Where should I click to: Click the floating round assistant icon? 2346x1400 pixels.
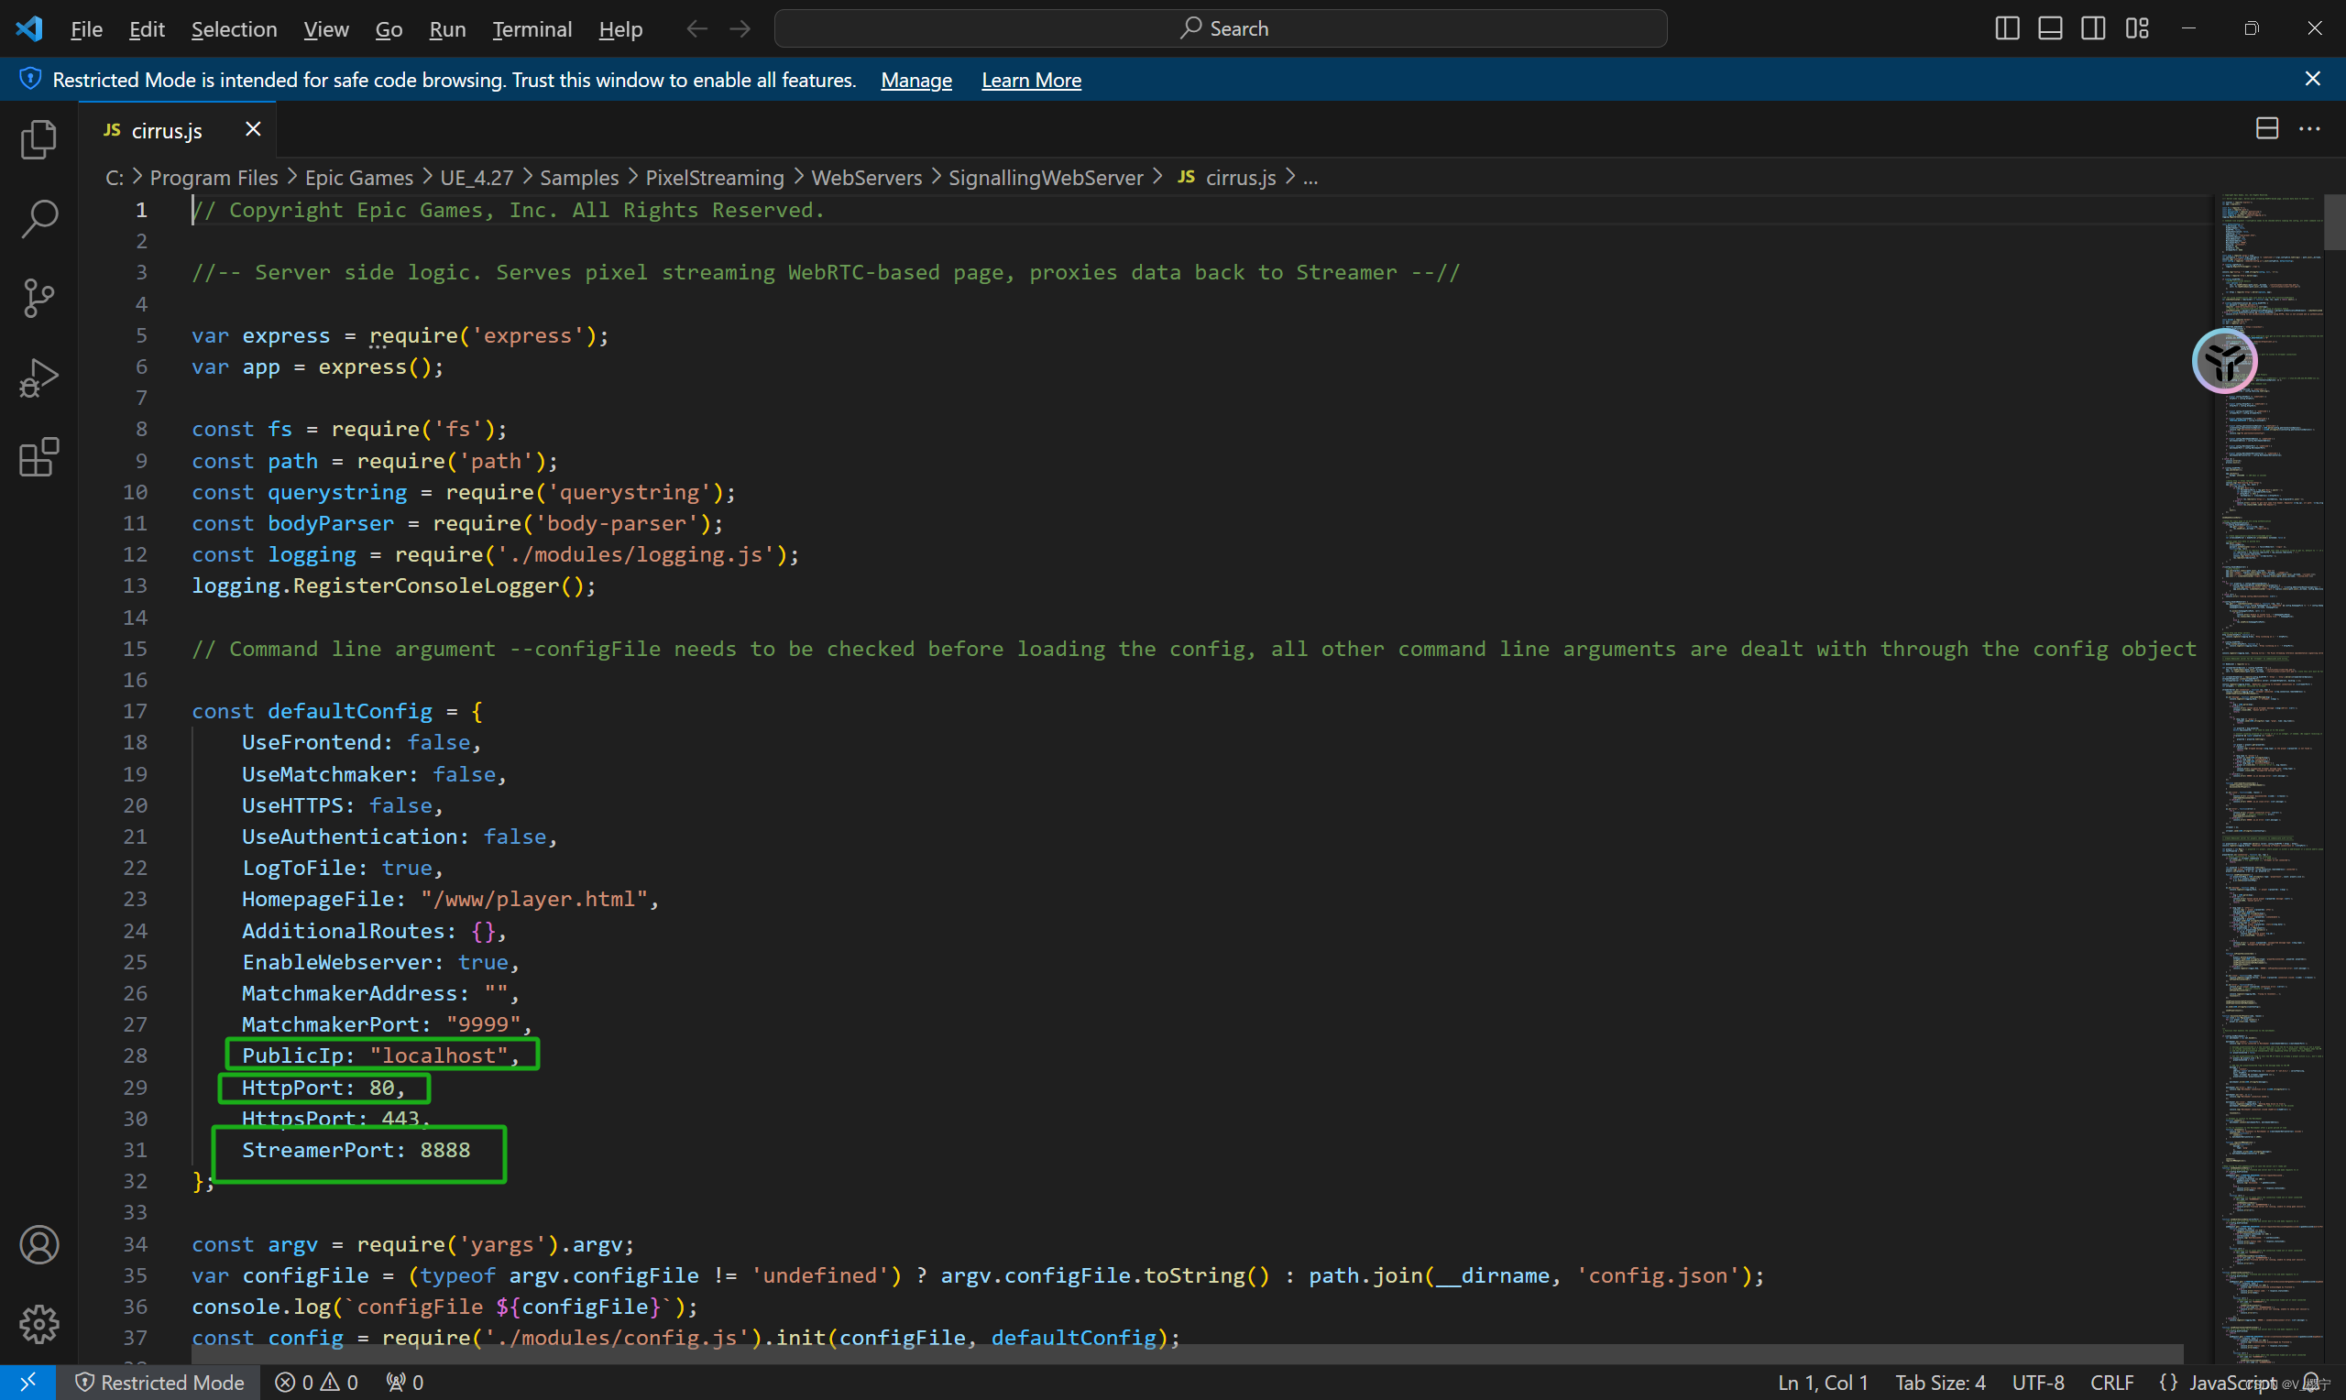click(2224, 360)
